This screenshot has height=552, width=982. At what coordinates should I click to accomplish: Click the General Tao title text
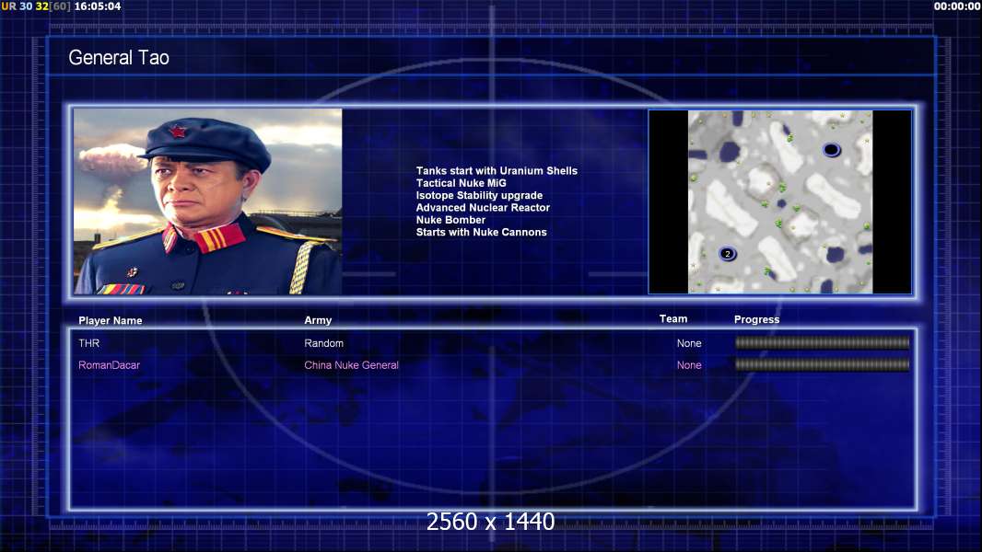point(119,58)
